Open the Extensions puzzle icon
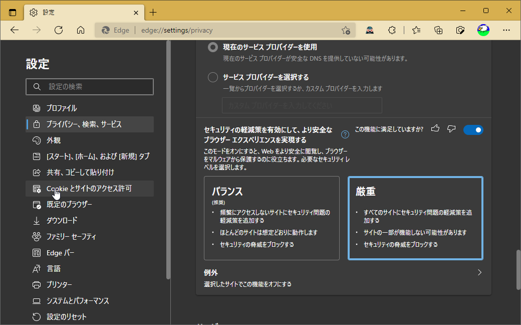The image size is (521, 325). pyautogui.click(x=392, y=30)
